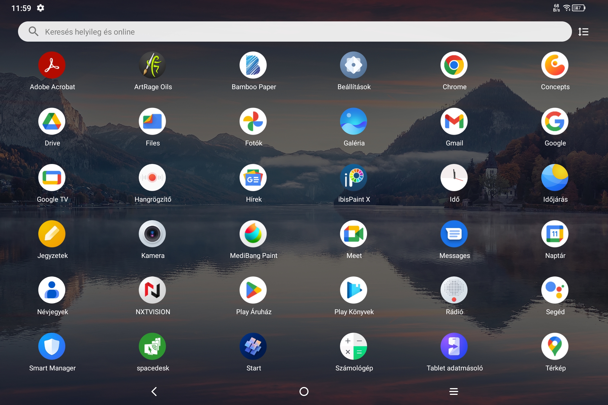Launch Play Könyvek books app
This screenshot has height=405, width=608.
click(354, 290)
